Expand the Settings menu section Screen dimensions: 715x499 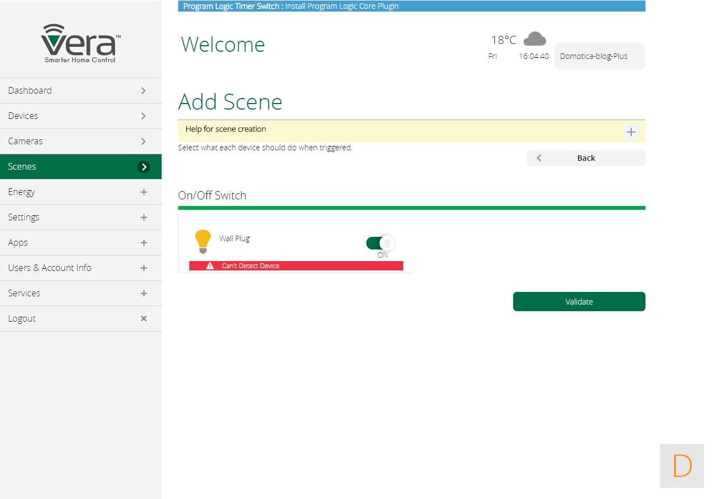pos(143,217)
